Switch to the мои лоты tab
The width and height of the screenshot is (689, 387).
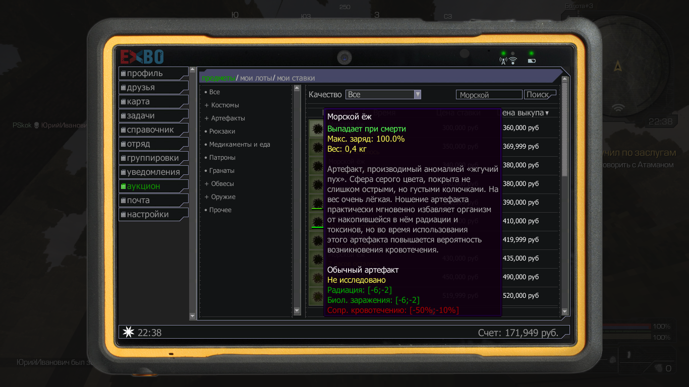(x=256, y=78)
